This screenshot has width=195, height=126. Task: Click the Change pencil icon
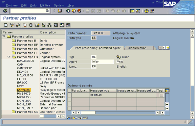click(12, 25)
